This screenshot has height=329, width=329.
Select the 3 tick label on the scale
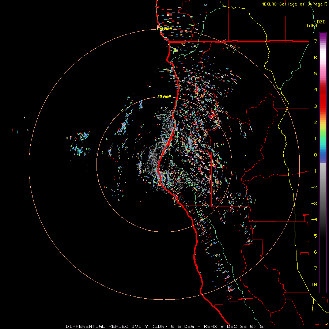(x=315, y=106)
